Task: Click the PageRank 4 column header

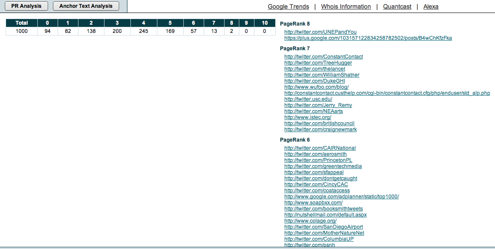Action: pos(143,23)
